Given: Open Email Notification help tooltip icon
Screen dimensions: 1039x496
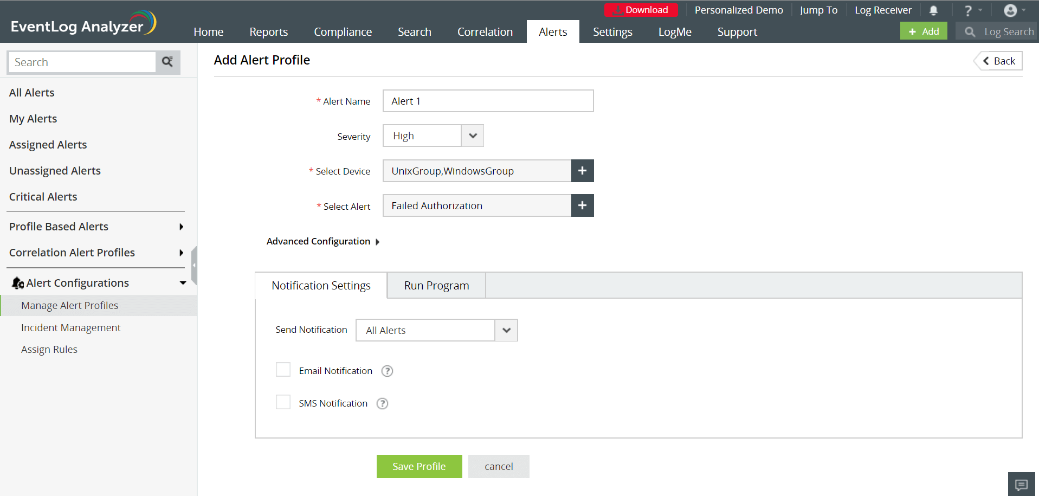Looking at the screenshot, I should (387, 371).
